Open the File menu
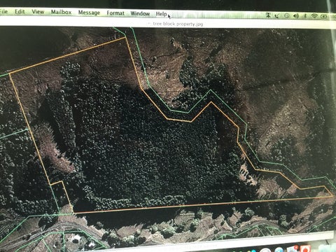This screenshot has width=336, height=252. point(3,11)
